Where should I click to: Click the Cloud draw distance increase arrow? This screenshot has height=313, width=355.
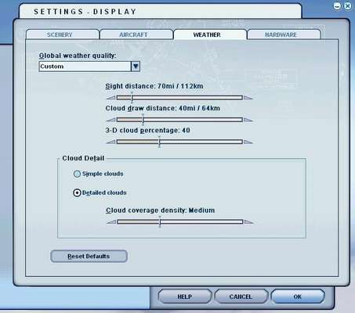(248, 120)
